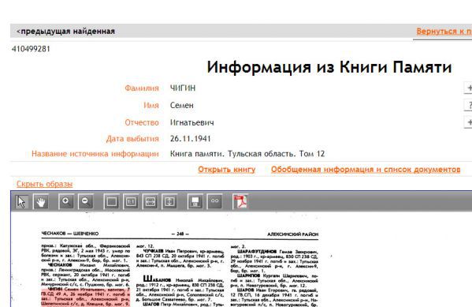This screenshot has height=307, width=472.
Task: Select the patronymic value Игнатьевич
Action: click(x=192, y=122)
